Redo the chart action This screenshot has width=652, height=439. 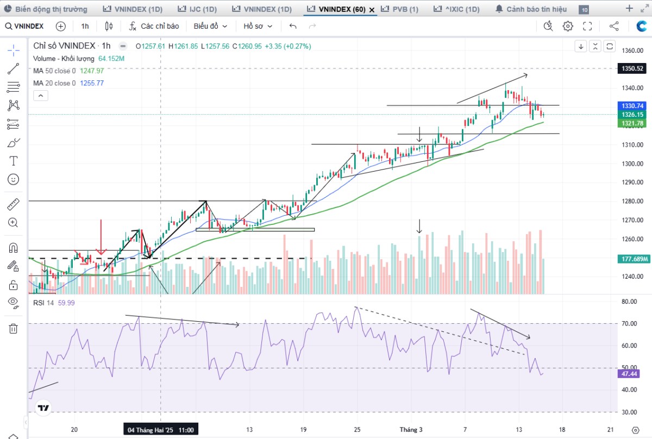point(312,26)
